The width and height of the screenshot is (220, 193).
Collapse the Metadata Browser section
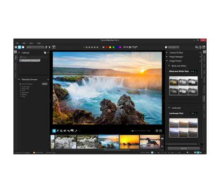pos(19,79)
